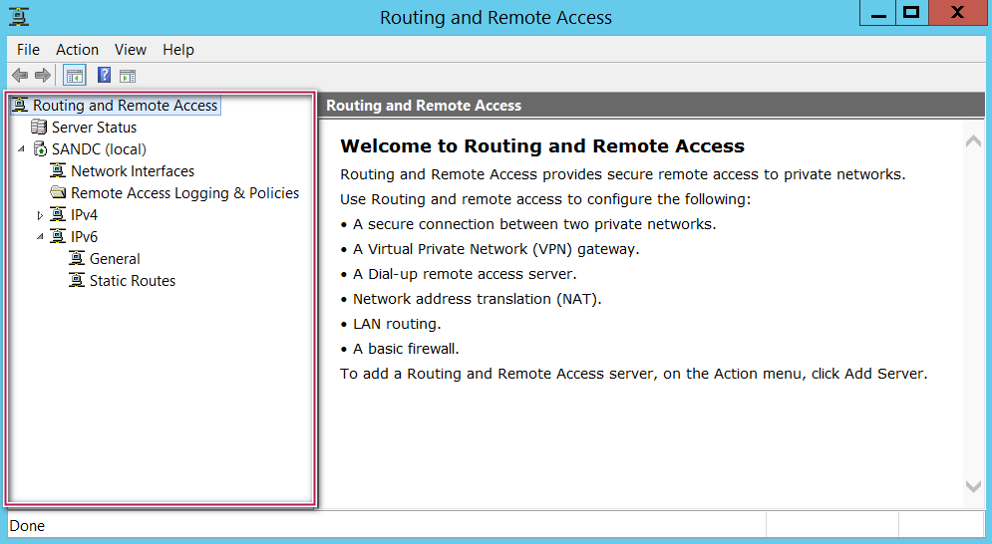Viewport: 992px width, 544px height.
Task: Select Server Status in the tree
Action: tap(95, 128)
